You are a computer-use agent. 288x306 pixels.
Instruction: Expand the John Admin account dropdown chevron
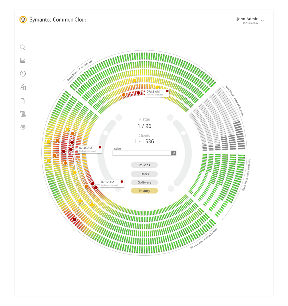pyautogui.click(x=262, y=21)
